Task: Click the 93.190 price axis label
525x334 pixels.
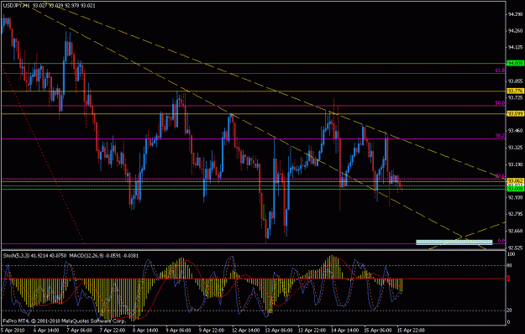Action: pyautogui.click(x=515, y=164)
